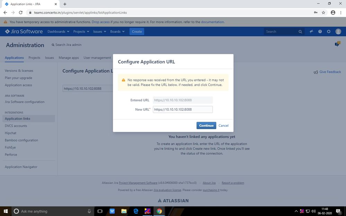Open Bamboo configuration
The image size is (346, 216).
tap(21, 140)
